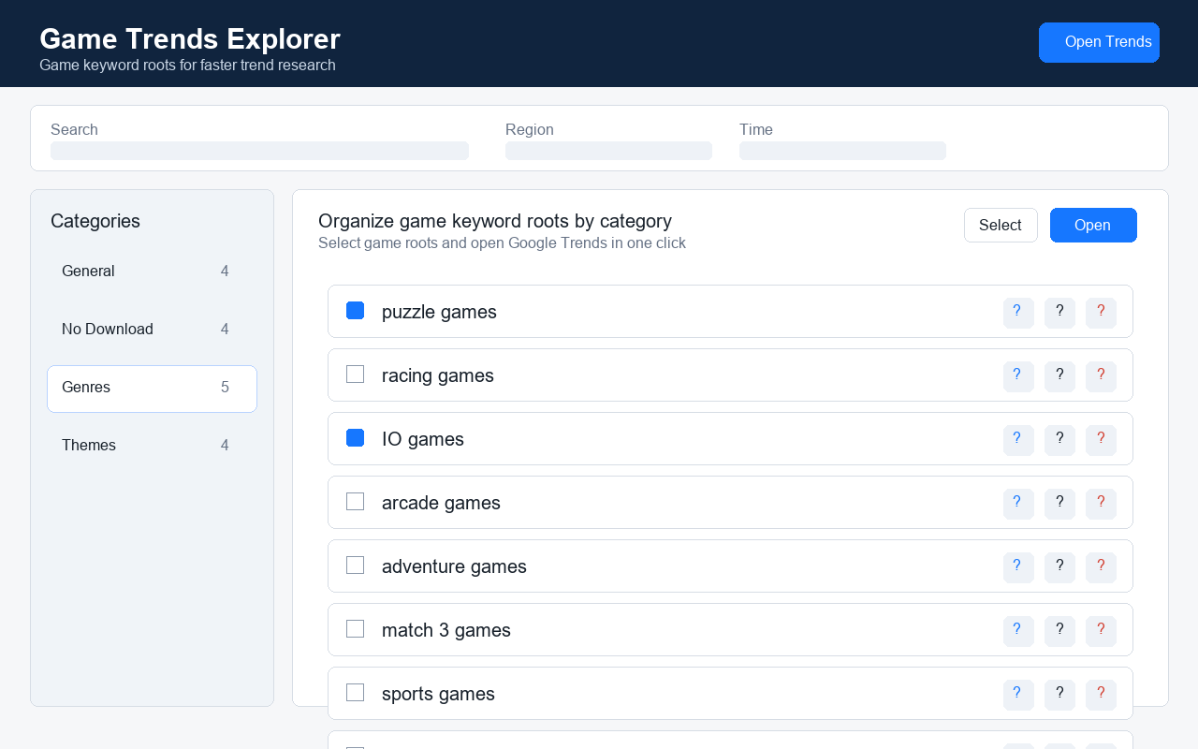Open the Themes category

pyautogui.click(x=152, y=447)
